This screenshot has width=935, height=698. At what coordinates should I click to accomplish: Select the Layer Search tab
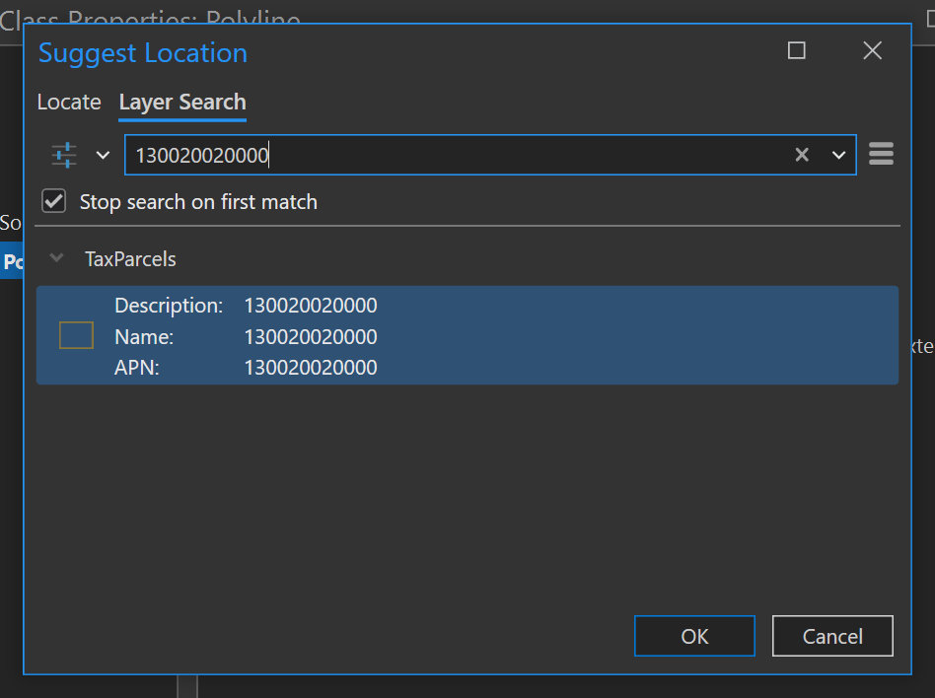pos(181,102)
